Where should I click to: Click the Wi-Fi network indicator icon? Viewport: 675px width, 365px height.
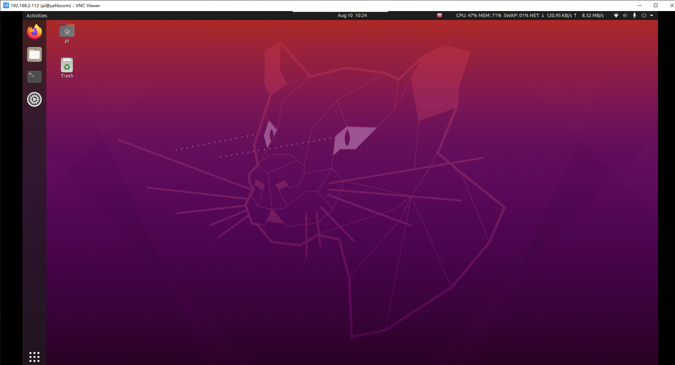(616, 15)
